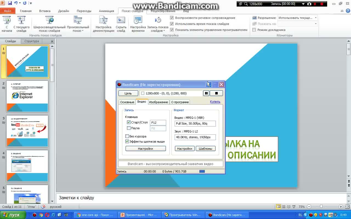Start Slide Show from status bar icon

[x=294, y=207]
